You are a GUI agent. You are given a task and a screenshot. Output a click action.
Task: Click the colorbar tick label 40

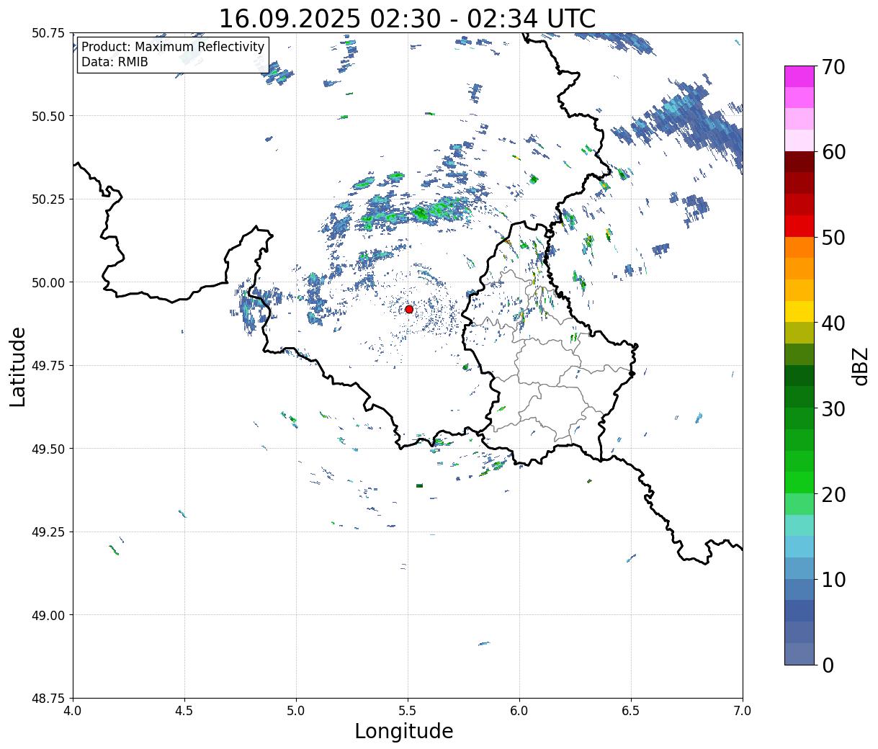833,323
